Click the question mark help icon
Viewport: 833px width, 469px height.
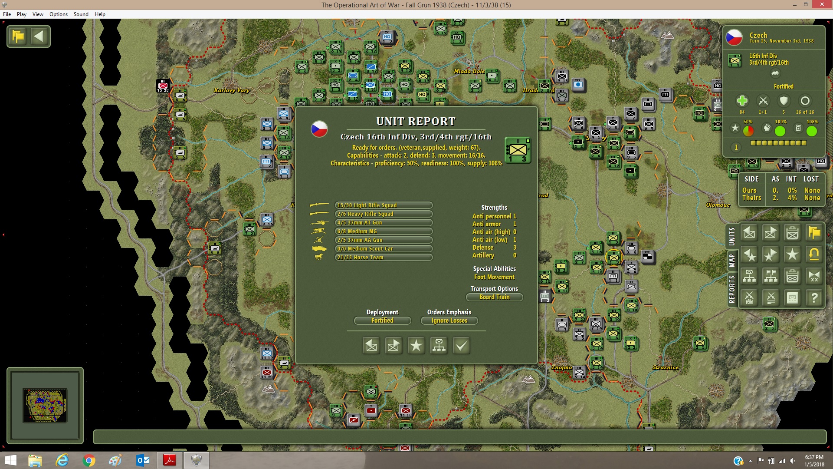(814, 298)
